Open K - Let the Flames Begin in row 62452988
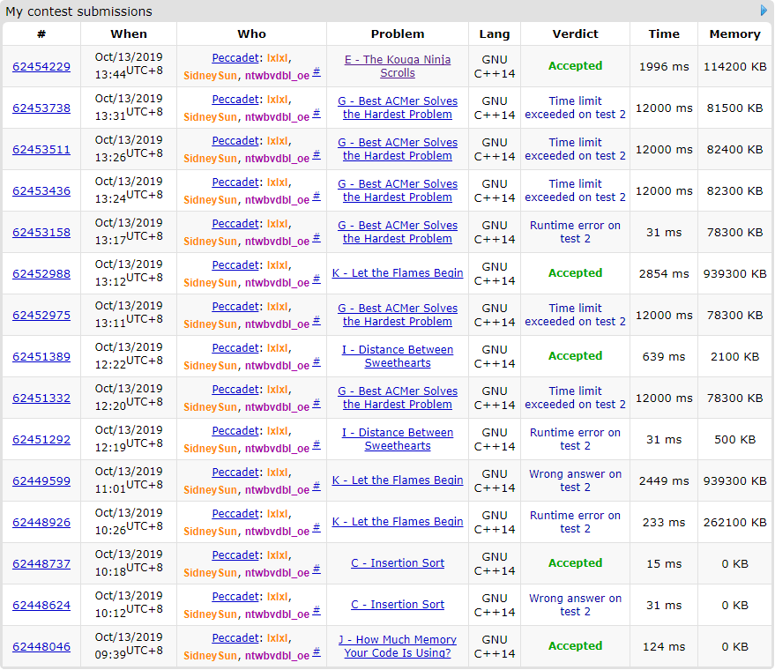This screenshot has width=775, height=670. pyautogui.click(x=397, y=273)
